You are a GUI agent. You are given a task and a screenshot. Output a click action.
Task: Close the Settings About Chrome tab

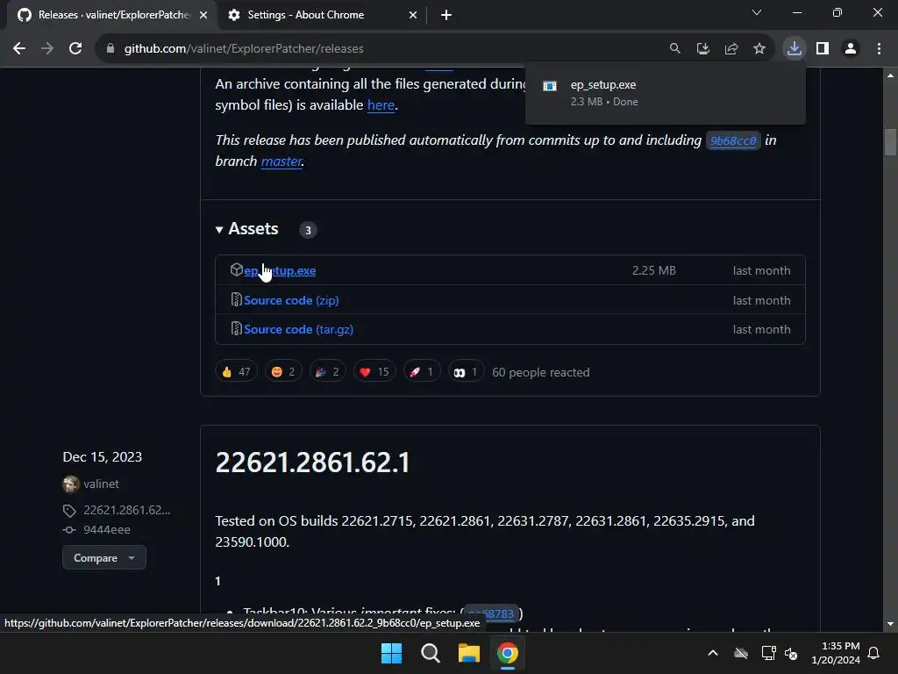coord(413,15)
